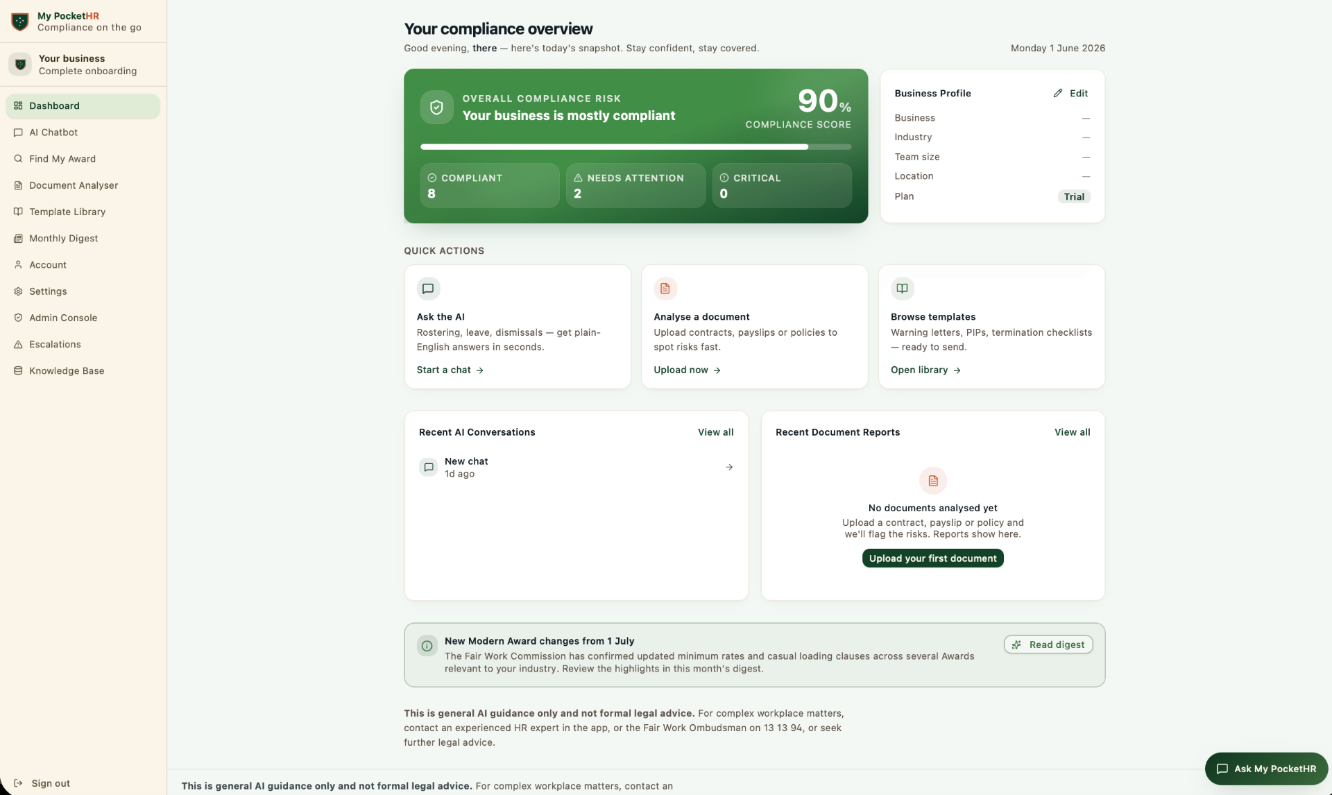Click the pencil icon beside Edit
The height and width of the screenshot is (795, 1332).
point(1058,93)
